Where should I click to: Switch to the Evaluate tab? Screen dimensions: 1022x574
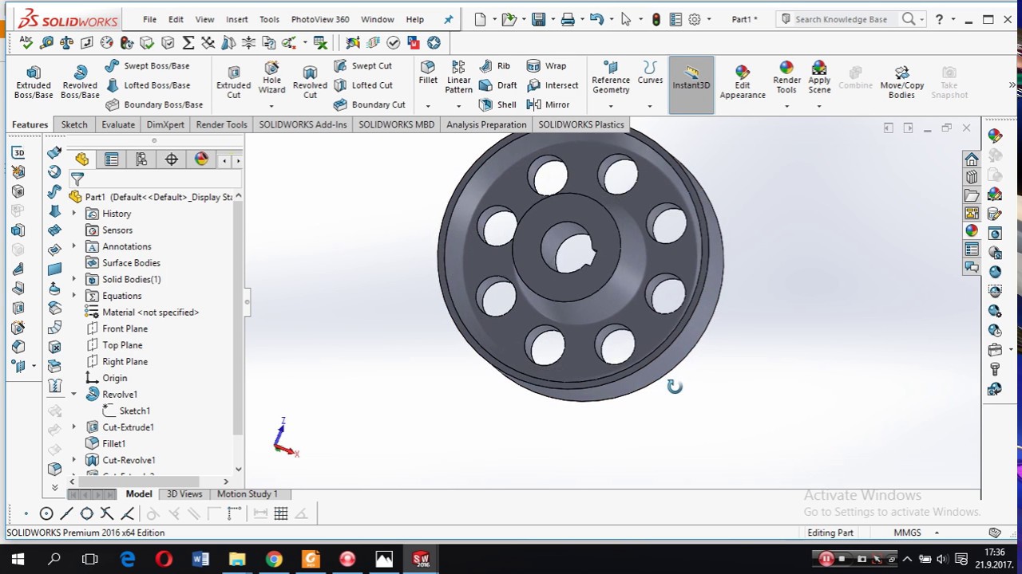[x=118, y=124]
